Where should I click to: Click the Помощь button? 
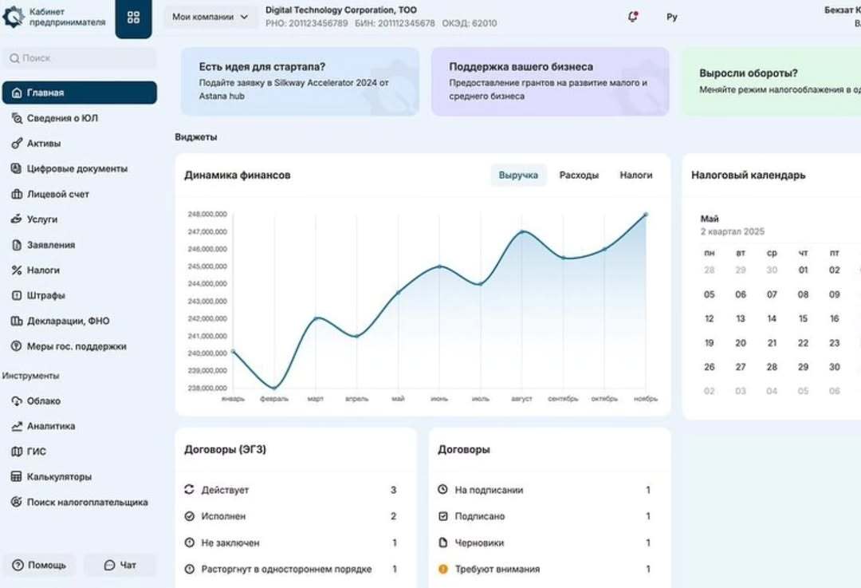pos(39,565)
